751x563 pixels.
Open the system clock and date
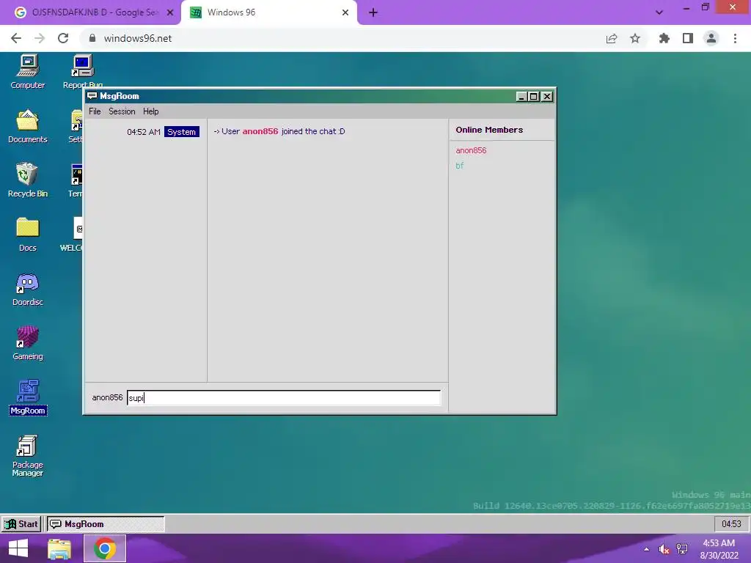[719, 549]
